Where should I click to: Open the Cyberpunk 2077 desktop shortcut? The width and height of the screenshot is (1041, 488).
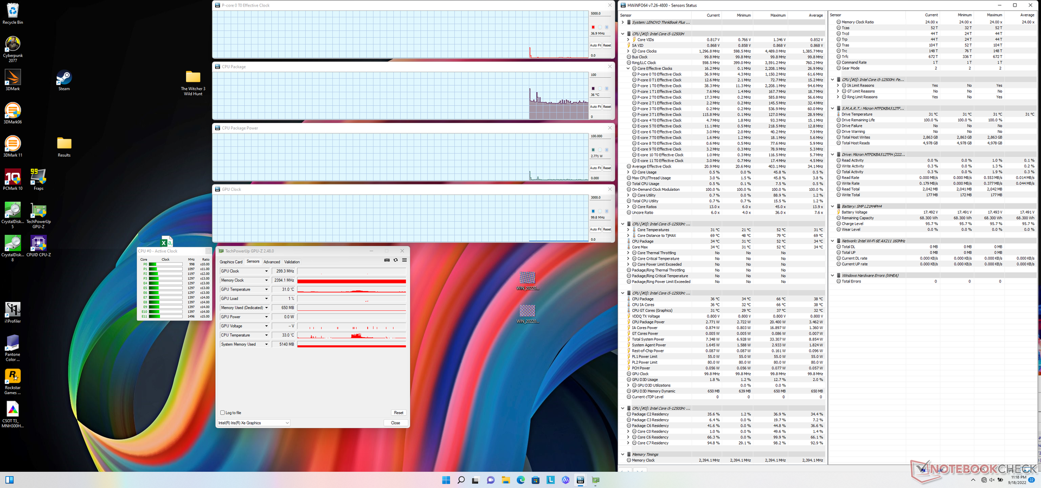point(12,44)
